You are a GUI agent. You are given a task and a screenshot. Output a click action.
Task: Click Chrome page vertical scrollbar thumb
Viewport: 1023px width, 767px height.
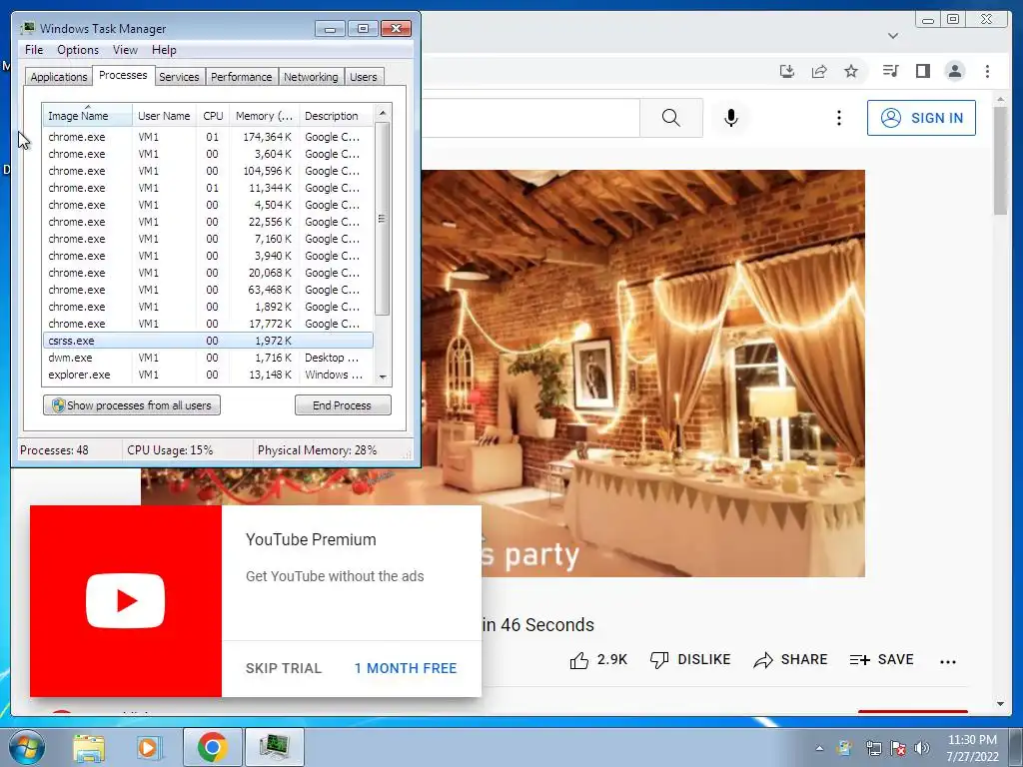1000,161
